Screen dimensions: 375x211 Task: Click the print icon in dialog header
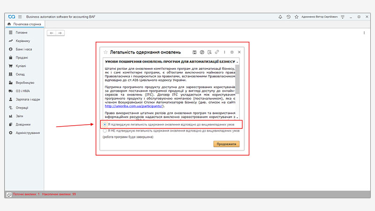(202, 52)
